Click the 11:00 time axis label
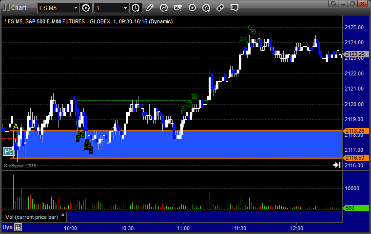Screen dimensions: 371x234 point(183,228)
